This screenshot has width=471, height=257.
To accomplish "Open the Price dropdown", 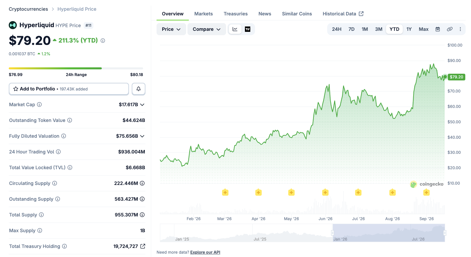I will coord(171,29).
